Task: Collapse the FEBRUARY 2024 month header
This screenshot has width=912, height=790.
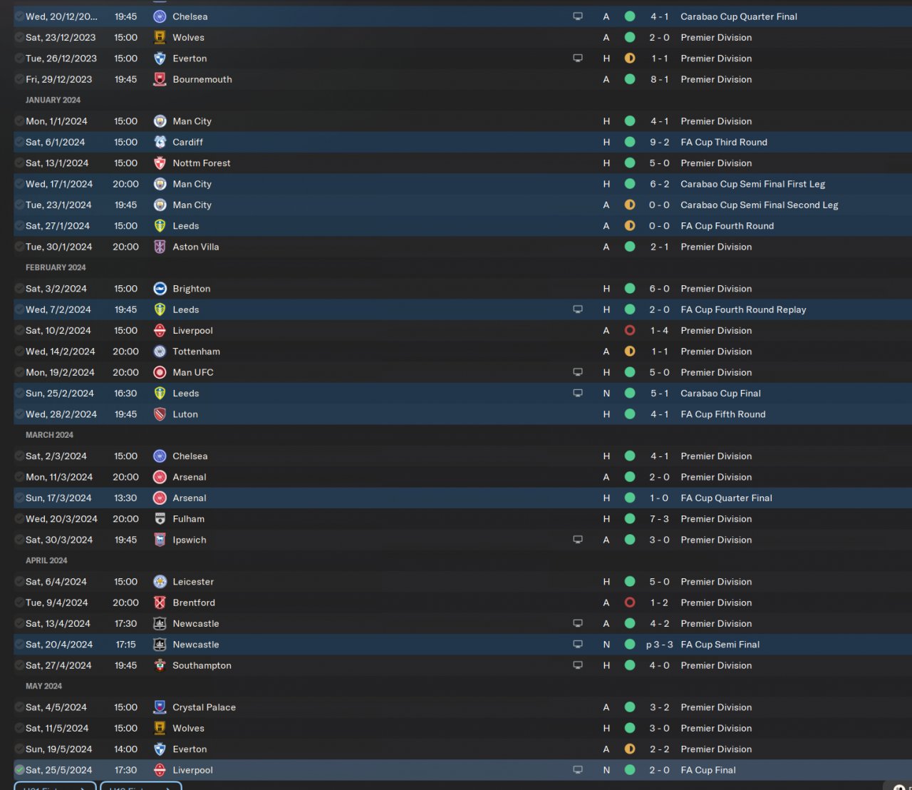Action: (x=56, y=267)
